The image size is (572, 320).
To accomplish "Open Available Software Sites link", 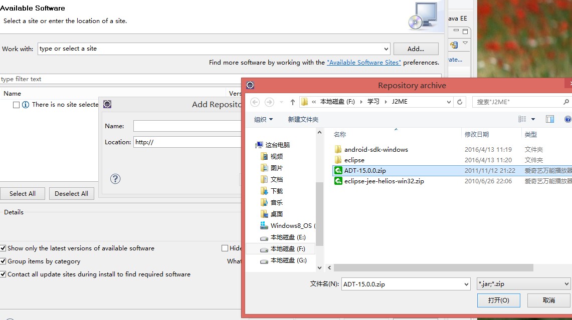I will point(363,62).
